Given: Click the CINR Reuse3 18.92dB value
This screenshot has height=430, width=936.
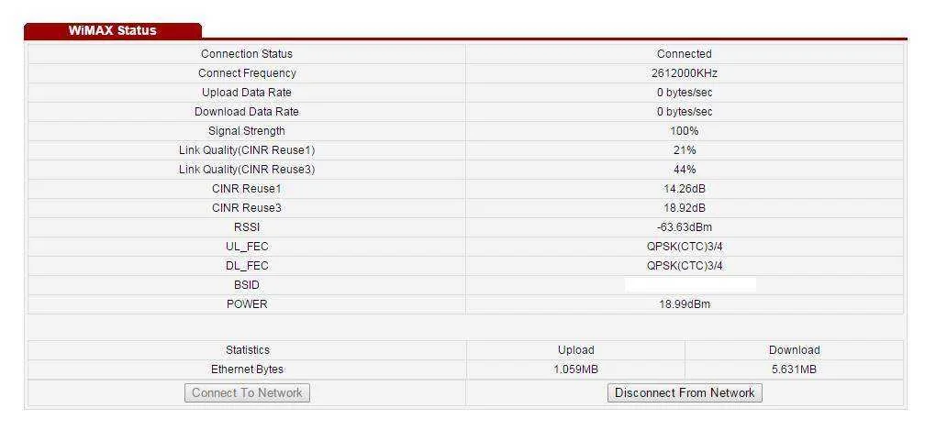Looking at the screenshot, I should click(x=684, y=208).
